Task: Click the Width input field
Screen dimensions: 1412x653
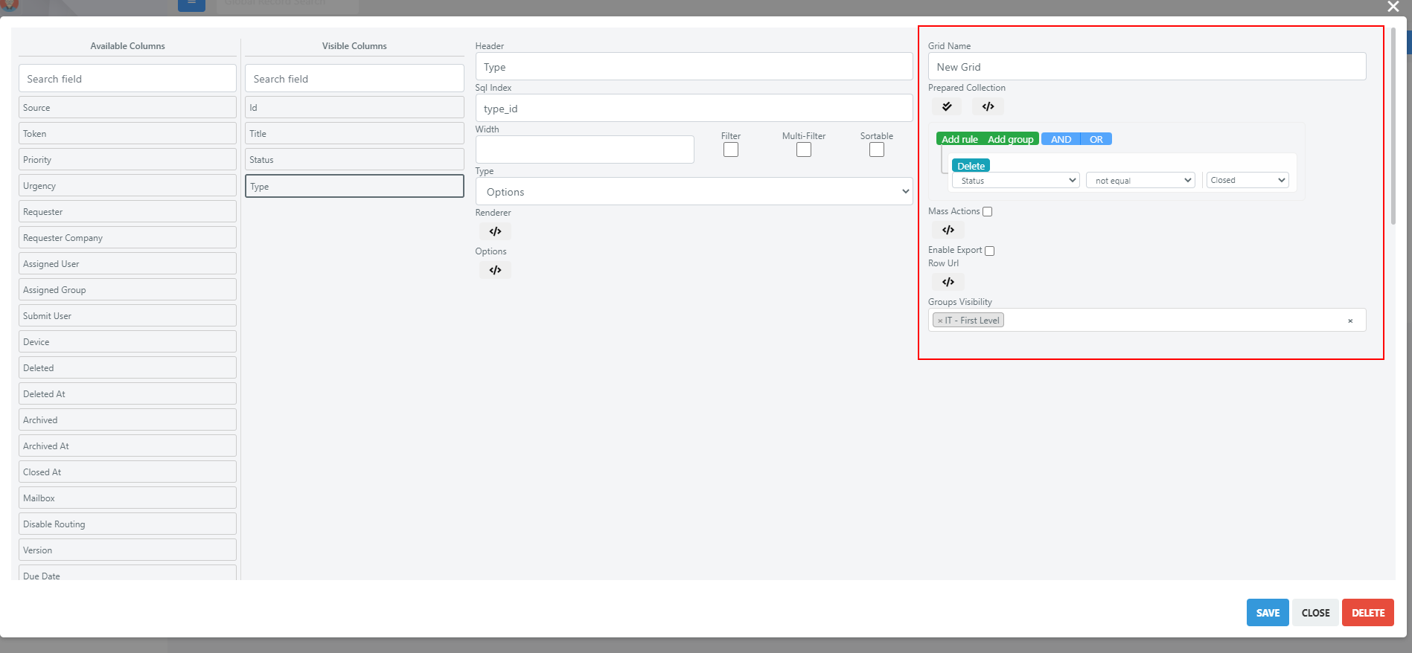Action: (584, 149)
